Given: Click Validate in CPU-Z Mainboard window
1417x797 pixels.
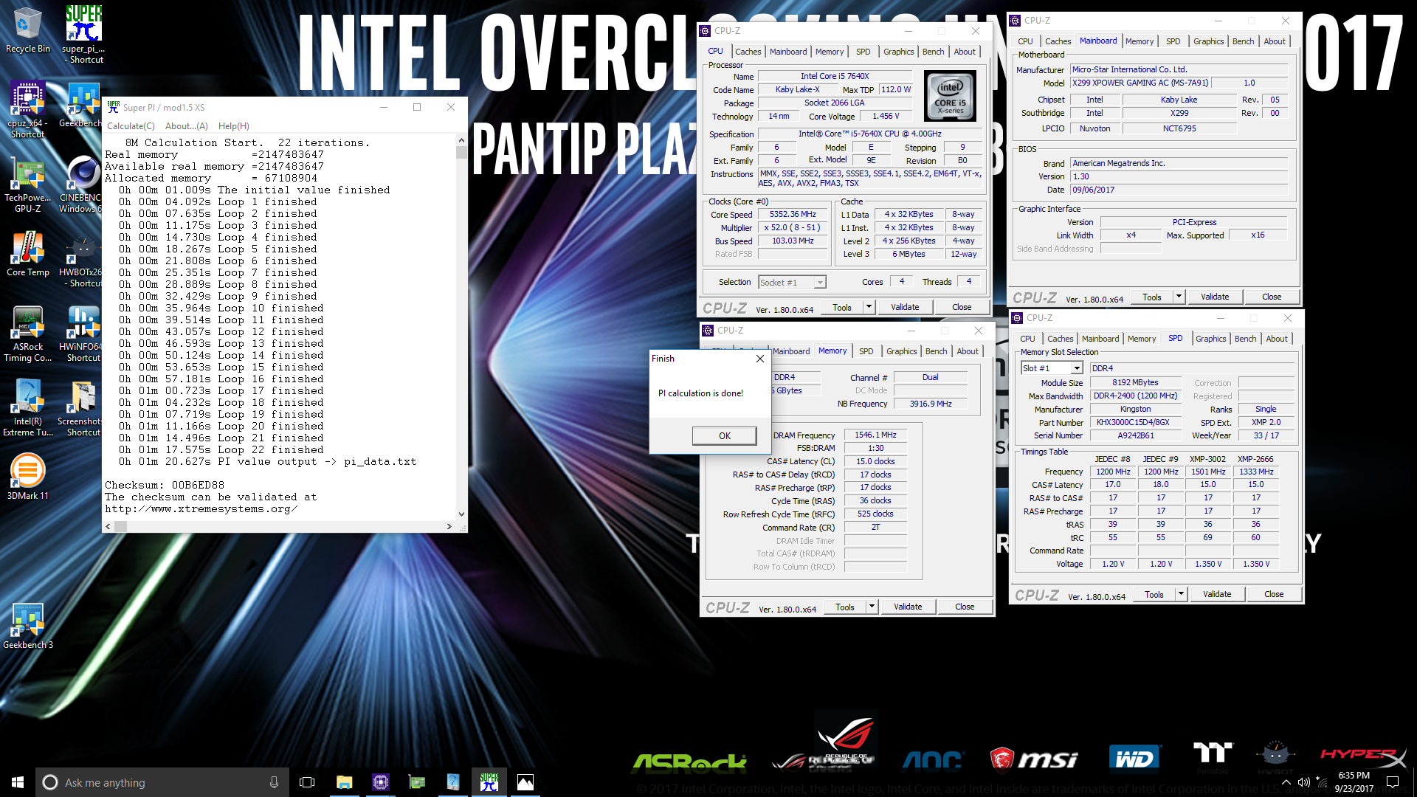Looking at the screenshot, I should (1215, 297).
